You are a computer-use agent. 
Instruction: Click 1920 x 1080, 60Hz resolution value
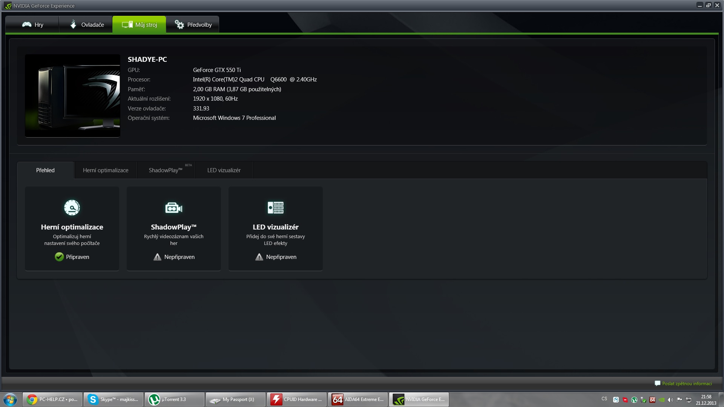215,99
